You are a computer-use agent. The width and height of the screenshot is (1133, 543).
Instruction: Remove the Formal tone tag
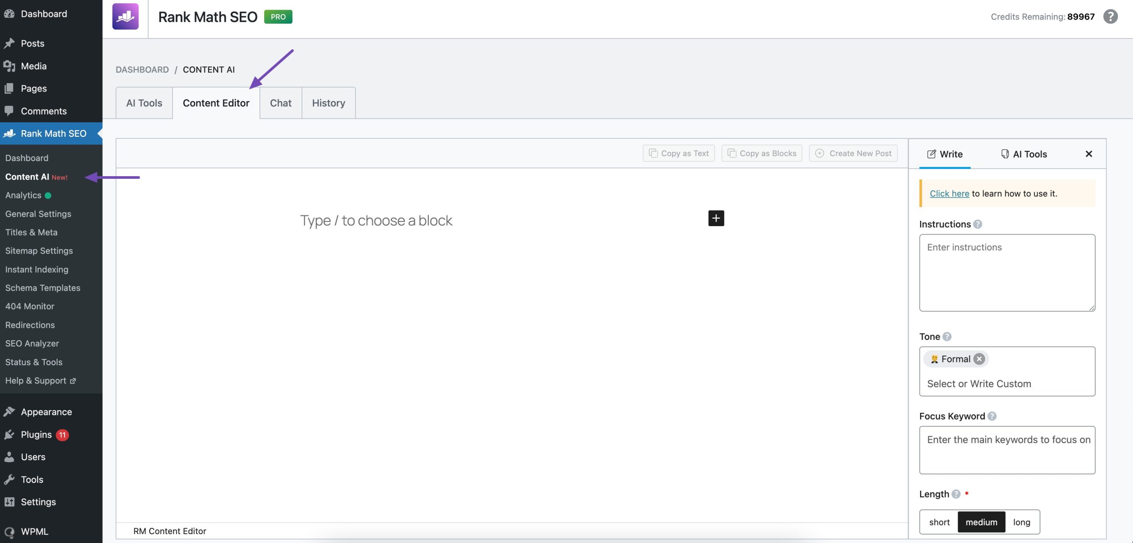979,359
